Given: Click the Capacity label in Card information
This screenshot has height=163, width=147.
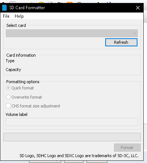Looking at the screenshot, I should (x=13, y=70).
